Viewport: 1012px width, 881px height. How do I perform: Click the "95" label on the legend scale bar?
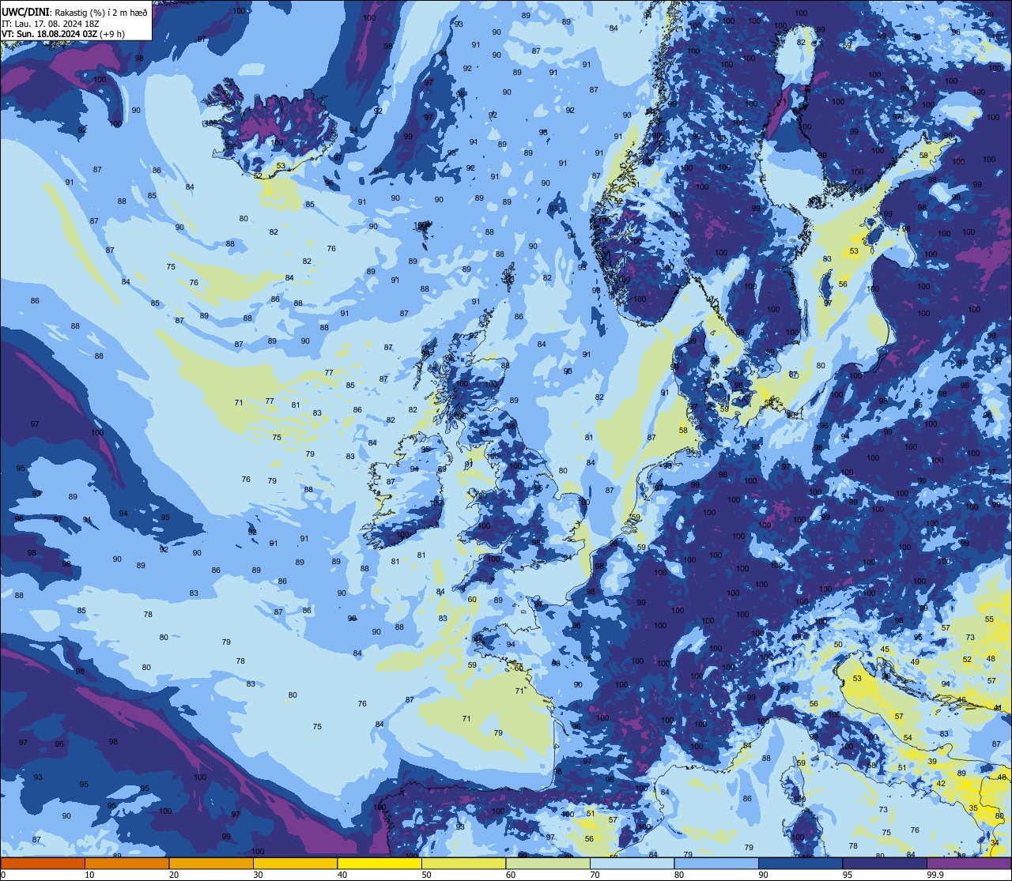coord(848,875)
